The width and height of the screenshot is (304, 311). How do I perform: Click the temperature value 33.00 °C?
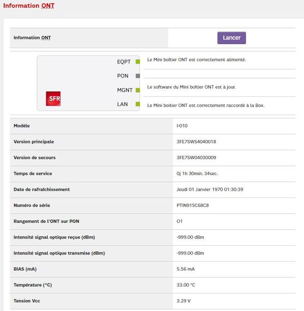coord(186,285)
